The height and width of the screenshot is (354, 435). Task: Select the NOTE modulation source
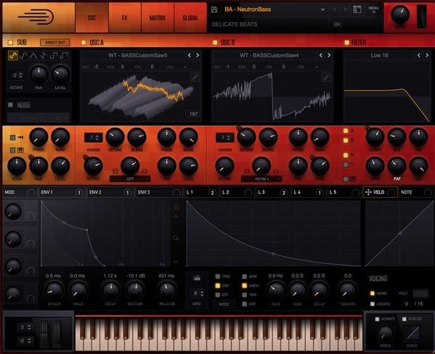[x=415, y=192]
